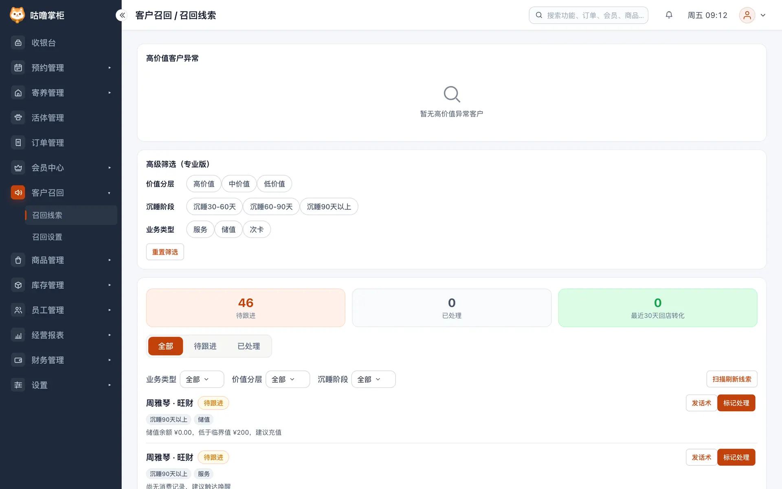
Task: Click the user avatar icon
Action: point(747,15)
